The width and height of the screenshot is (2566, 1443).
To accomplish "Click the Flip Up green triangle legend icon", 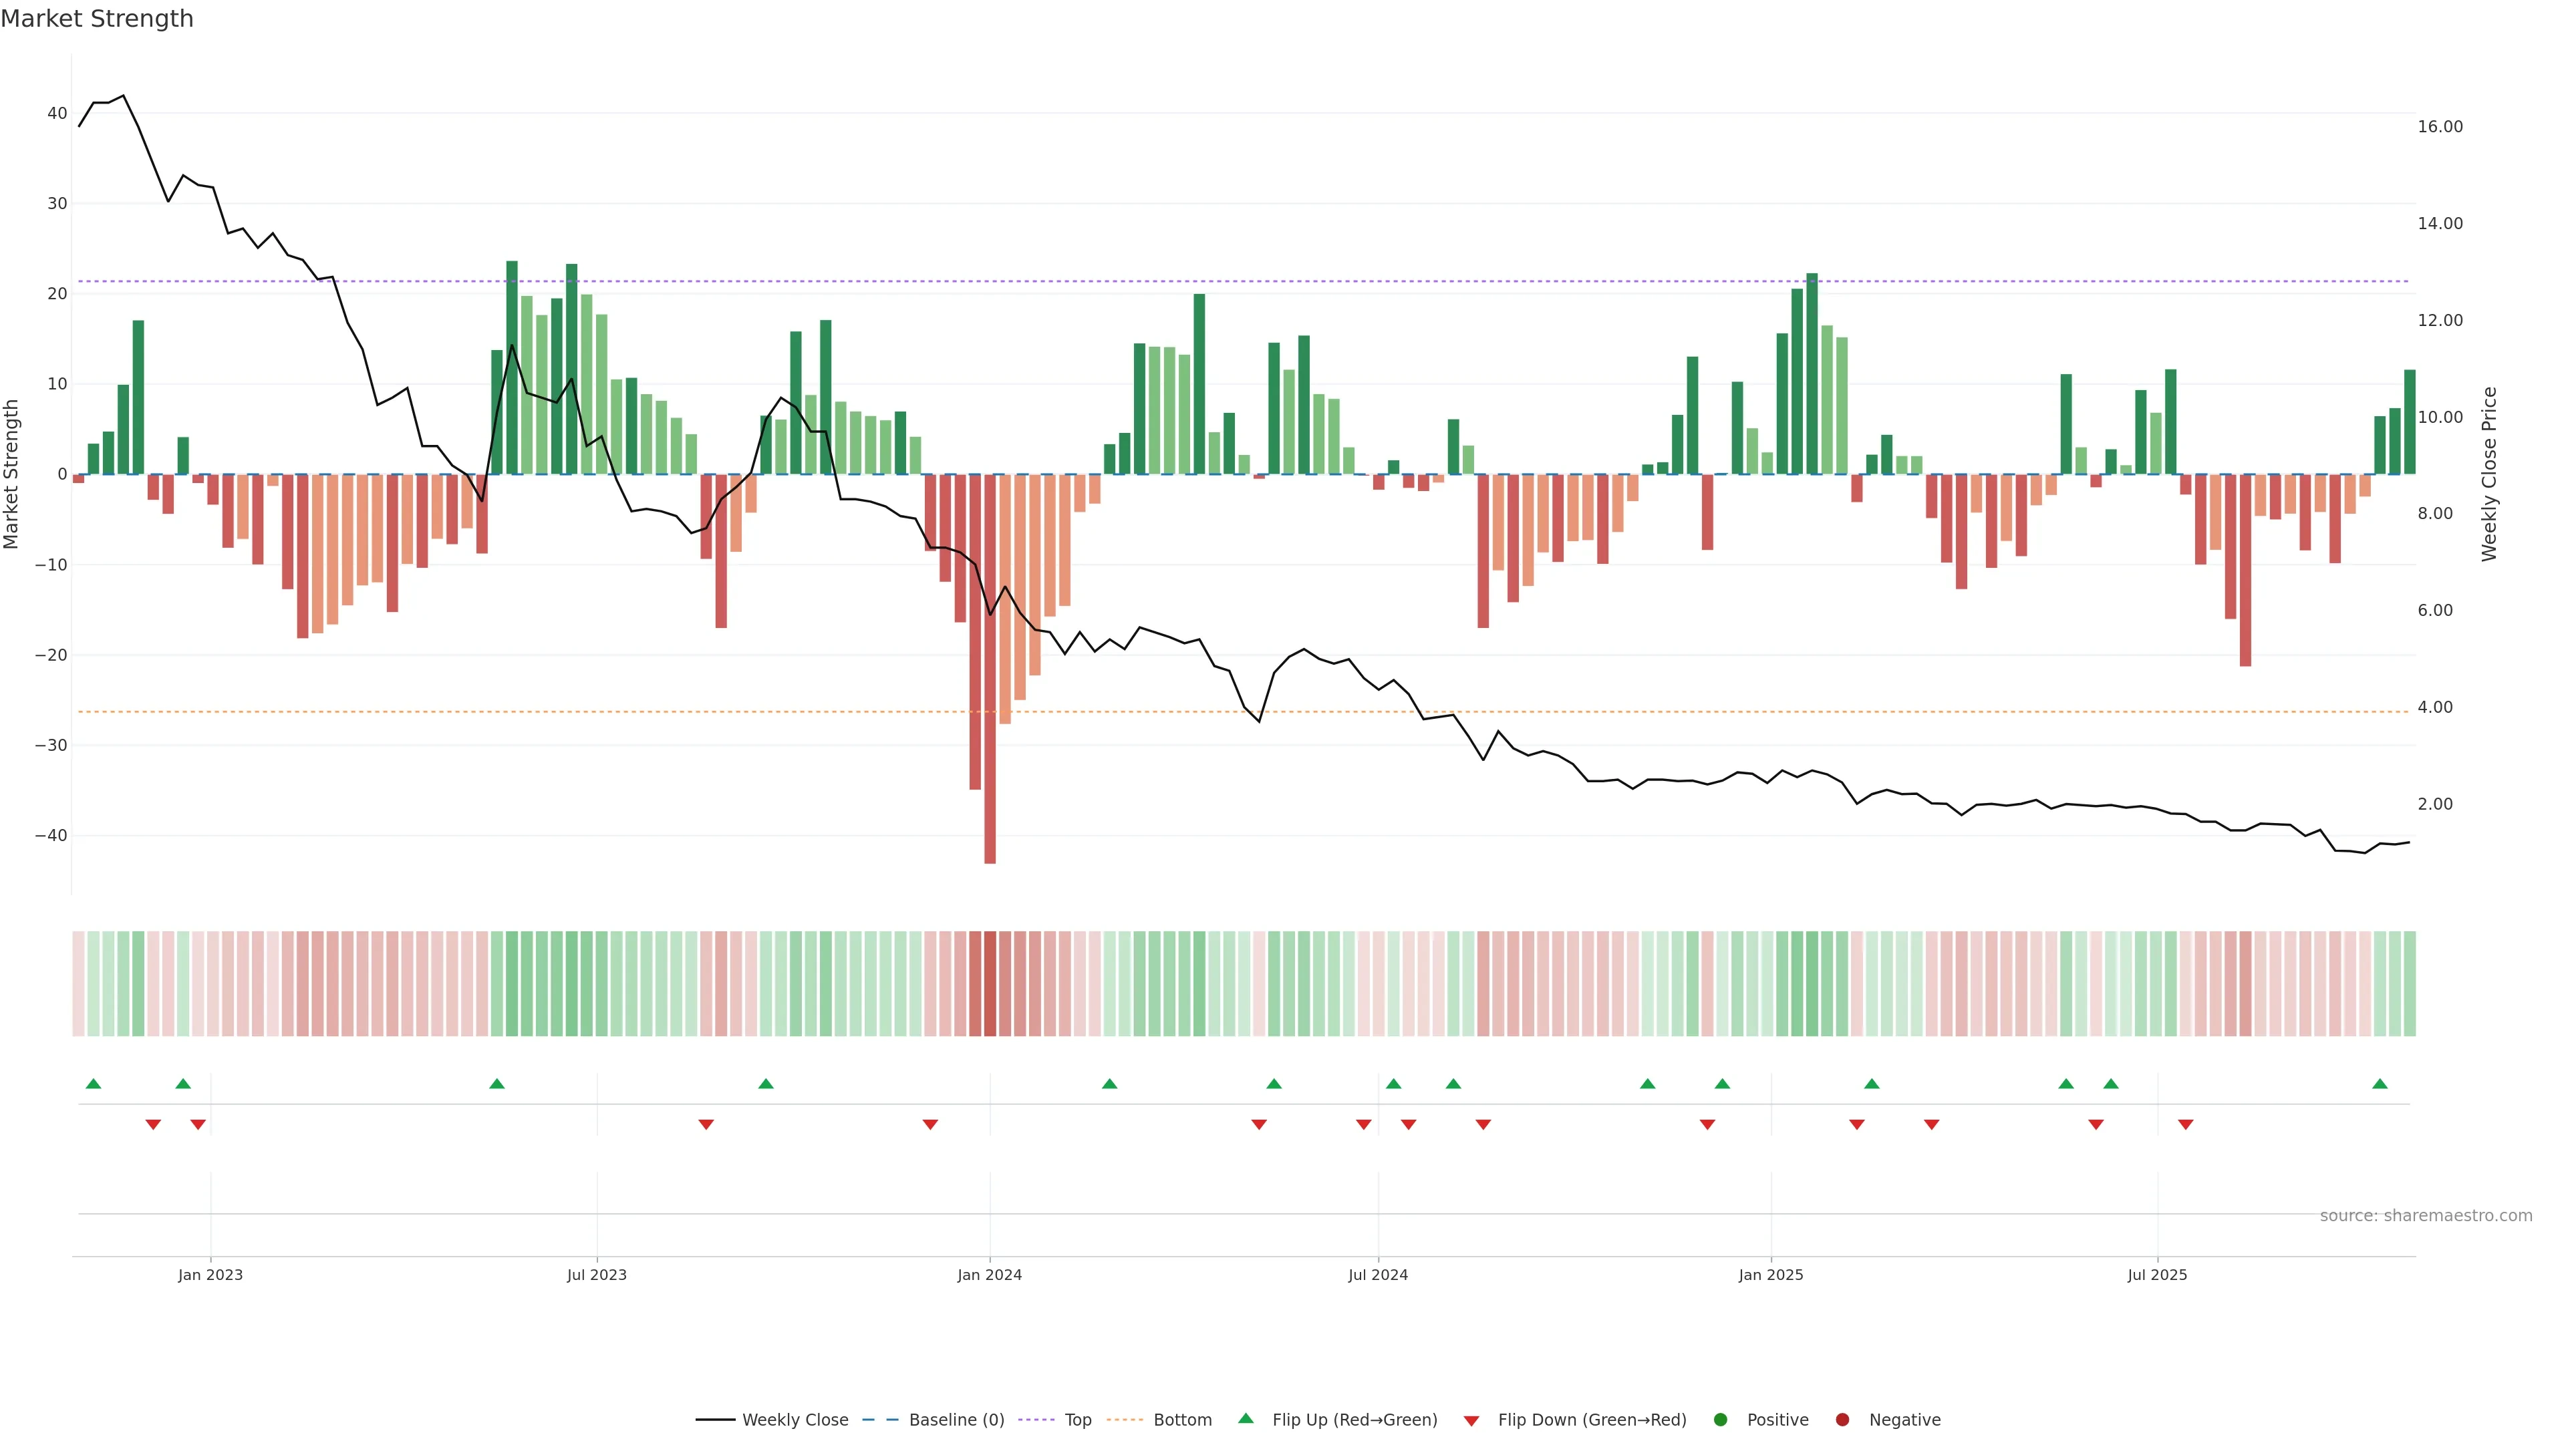I will [x=1245, y=1419].
